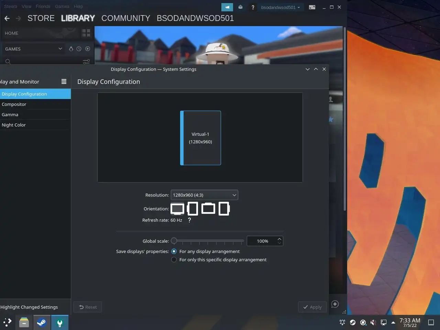Open updates icon in system tray
This screenshot has width=440, height=330.
[363, 322]
